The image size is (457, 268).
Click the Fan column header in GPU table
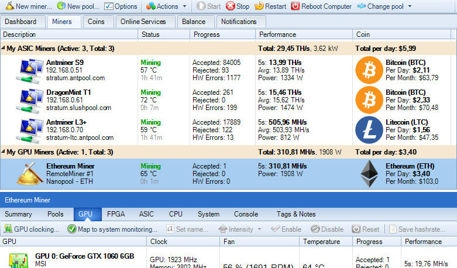(259, 242)
